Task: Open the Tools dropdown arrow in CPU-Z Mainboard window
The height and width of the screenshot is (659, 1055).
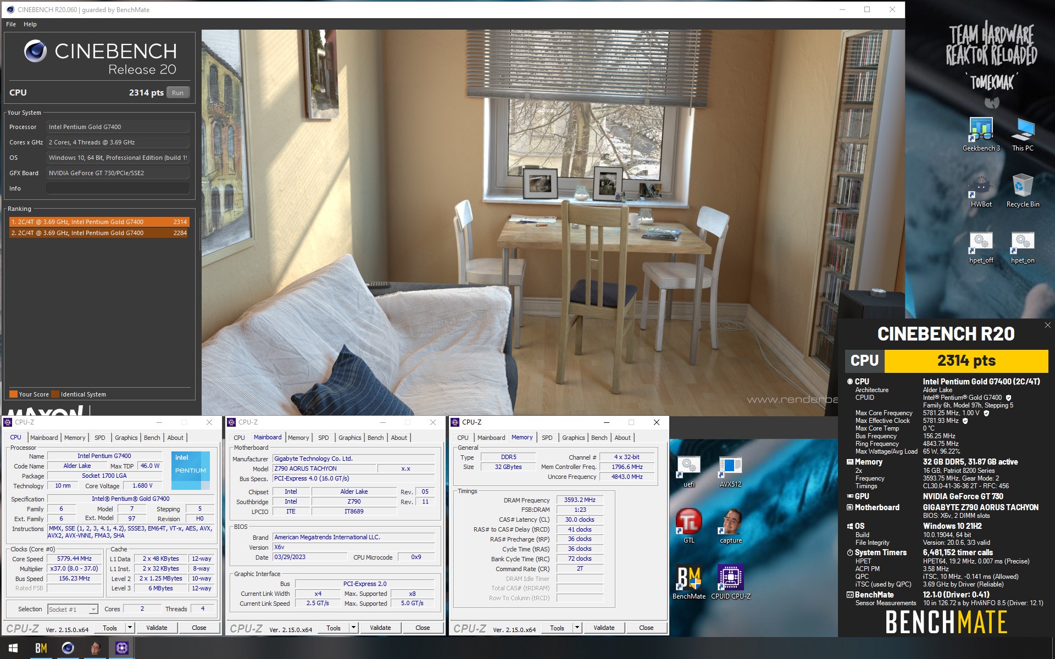Action: coord(354,628)
